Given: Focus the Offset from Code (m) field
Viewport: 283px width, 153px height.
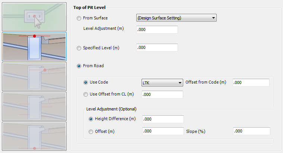Looking at the screenshot, I should (251, 82).
